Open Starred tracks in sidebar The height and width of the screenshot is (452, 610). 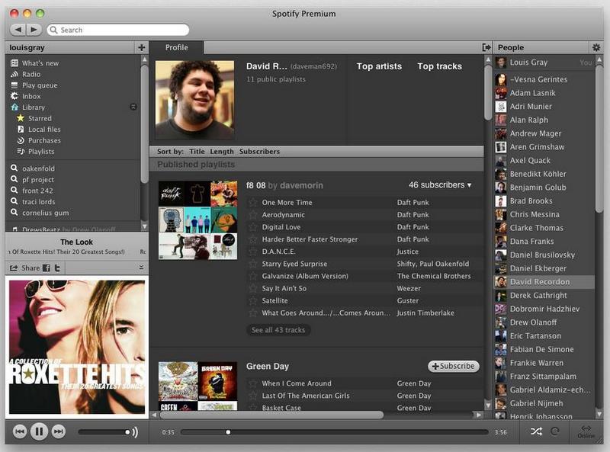click(40, 118)
